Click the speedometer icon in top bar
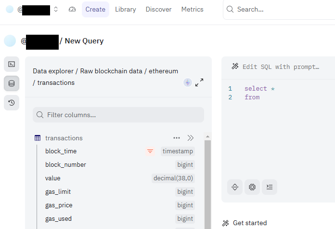The height and width of the screenshot is (229, 335). tap(72, 9)
